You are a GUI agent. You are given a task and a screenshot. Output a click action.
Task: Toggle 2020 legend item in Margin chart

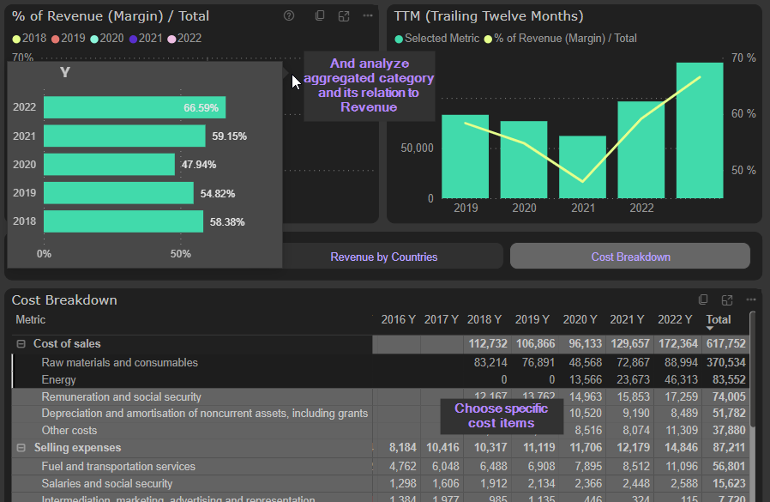tap(106, 39)
